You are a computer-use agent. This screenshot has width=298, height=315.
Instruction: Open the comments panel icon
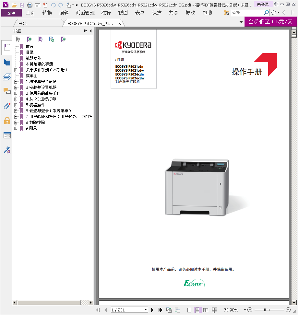(7, 91)
